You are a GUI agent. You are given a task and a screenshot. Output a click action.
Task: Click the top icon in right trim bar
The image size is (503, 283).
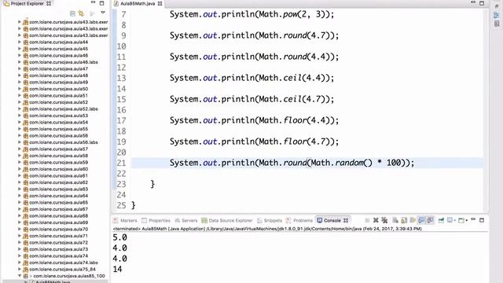click(497, 6)
